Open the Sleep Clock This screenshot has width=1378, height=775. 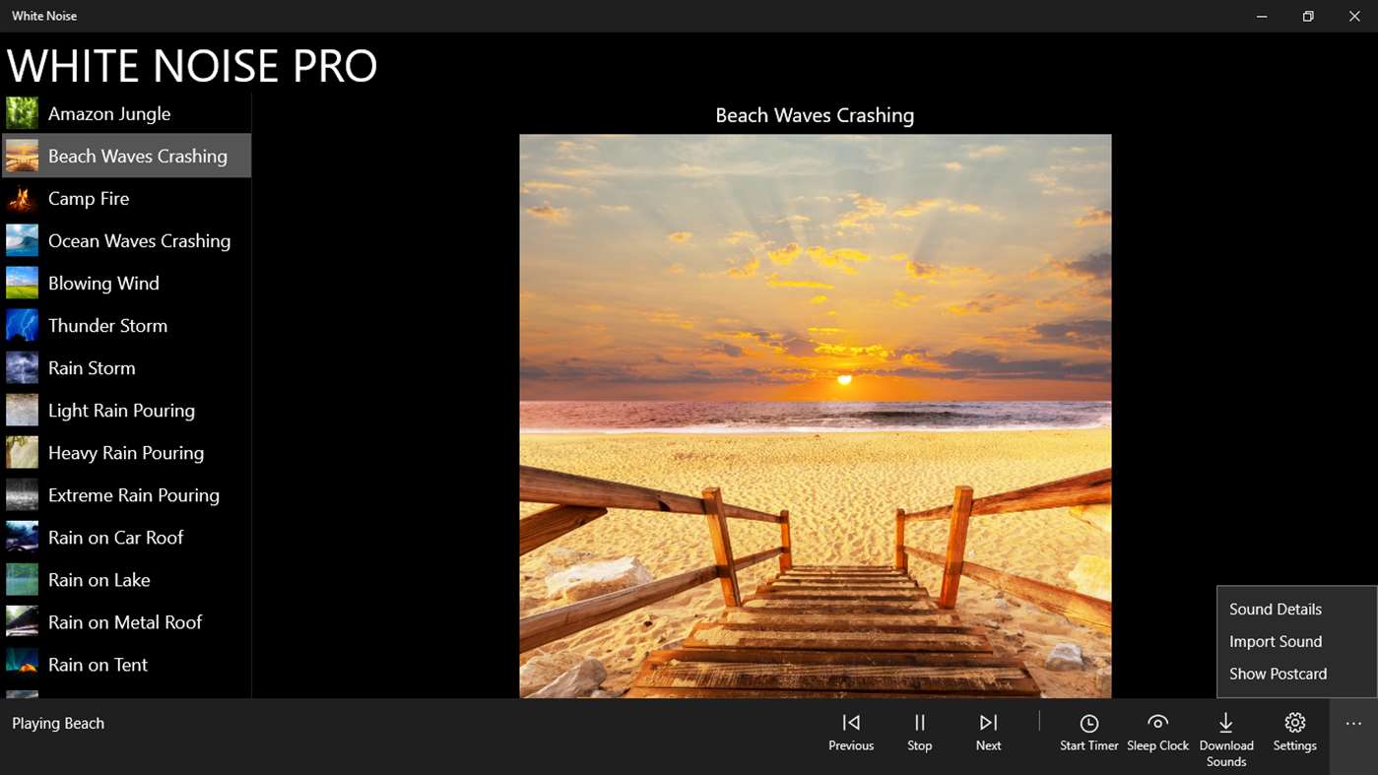tap(1157, 734)
